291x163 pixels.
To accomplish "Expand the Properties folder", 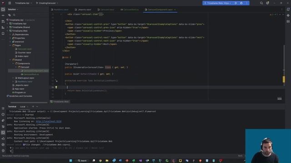I will tap(10, 38).
